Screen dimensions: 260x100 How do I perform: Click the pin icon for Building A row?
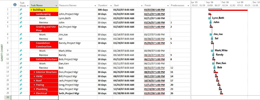[x=21, y=10]
